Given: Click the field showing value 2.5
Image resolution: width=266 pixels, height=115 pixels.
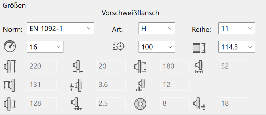Looking at the screenshot, I should (x=111, y=103).
